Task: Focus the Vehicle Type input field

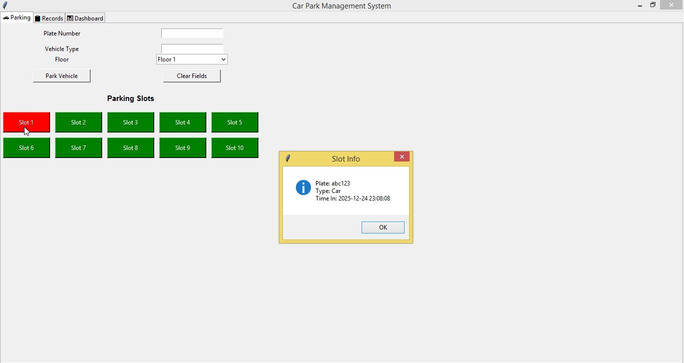Action: 192,48
